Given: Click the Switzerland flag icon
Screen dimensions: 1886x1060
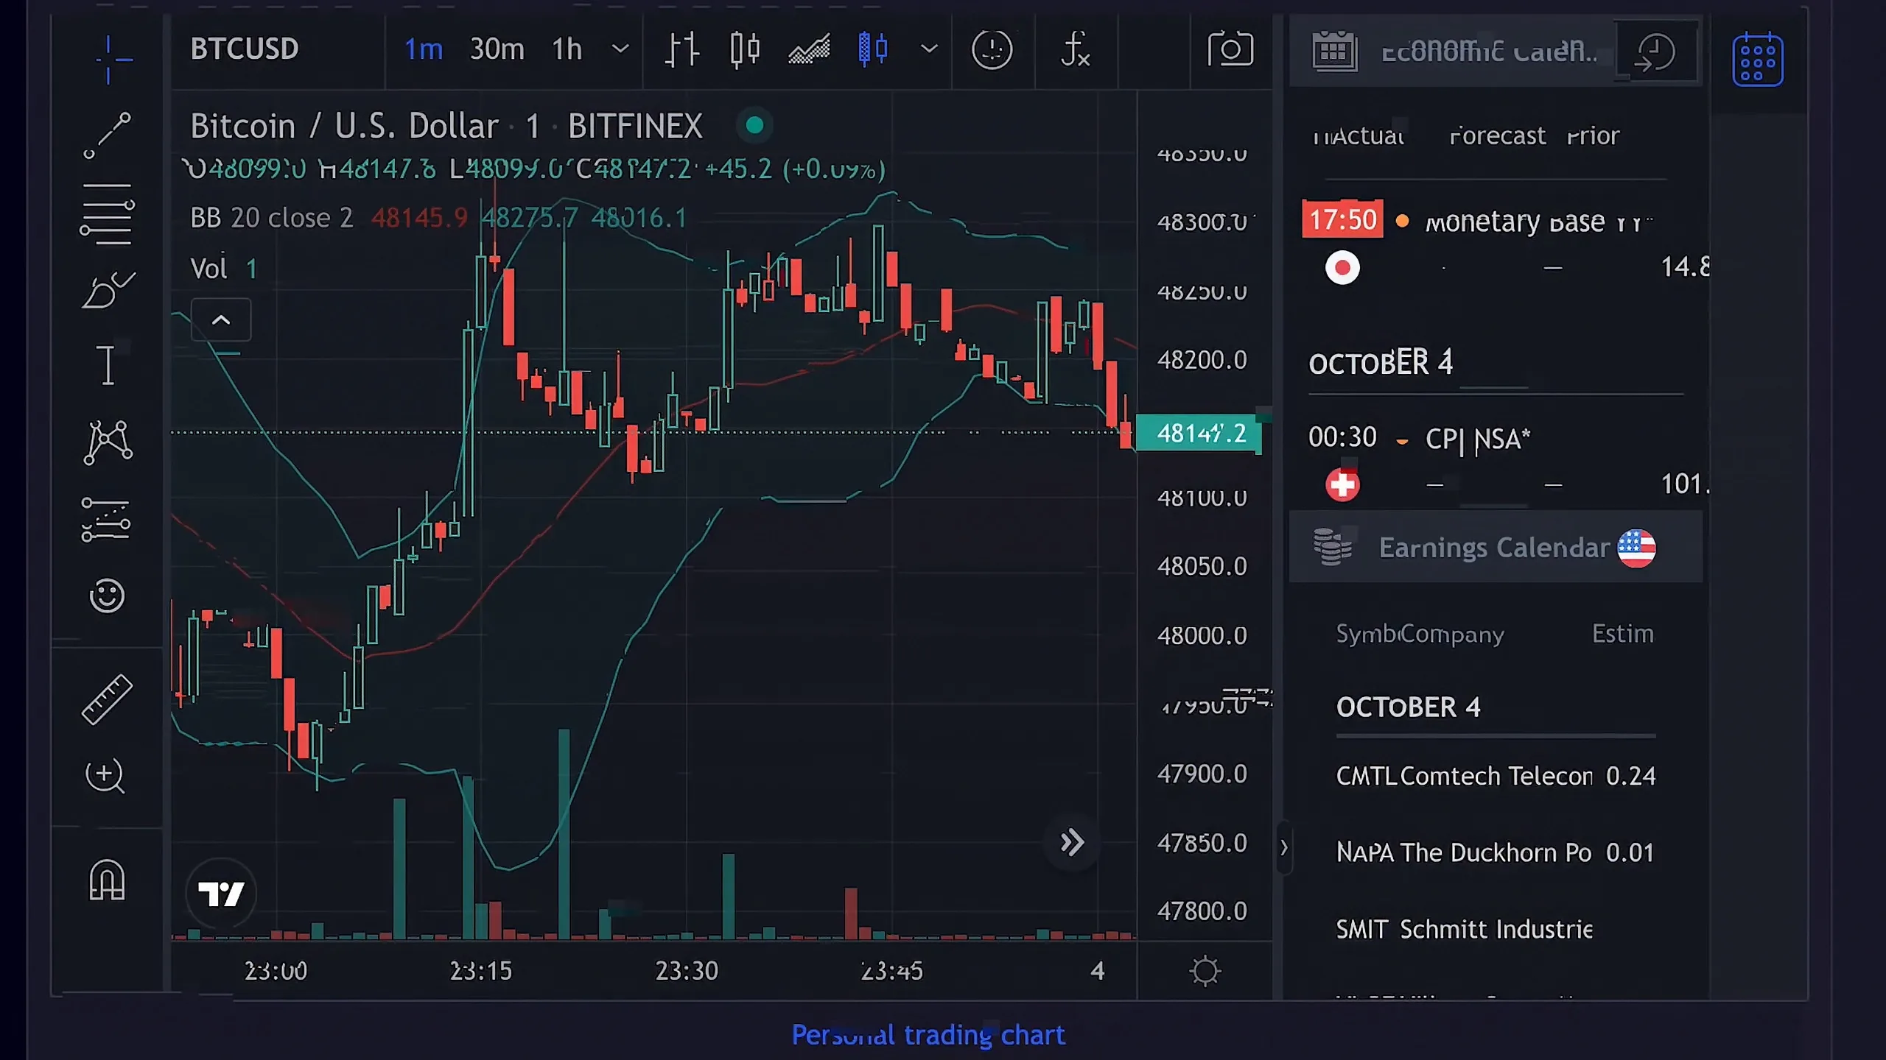Looking at the screenshot, I should pos(1342,484).
